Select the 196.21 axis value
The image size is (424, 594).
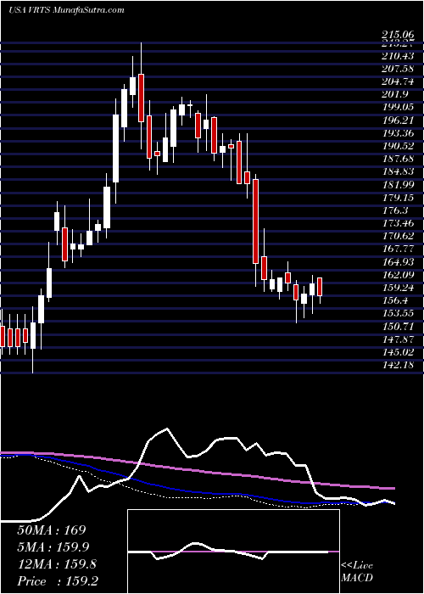pyautogui.click(x=398, y=120)
